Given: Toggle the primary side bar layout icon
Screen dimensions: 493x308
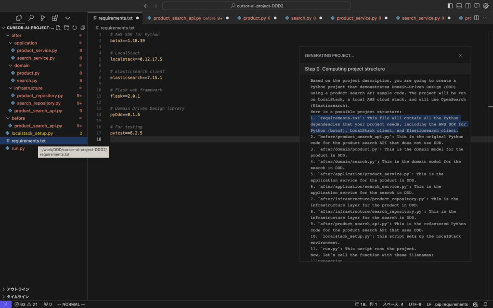Looking at the screenshot, I should [x=450, y=6].
